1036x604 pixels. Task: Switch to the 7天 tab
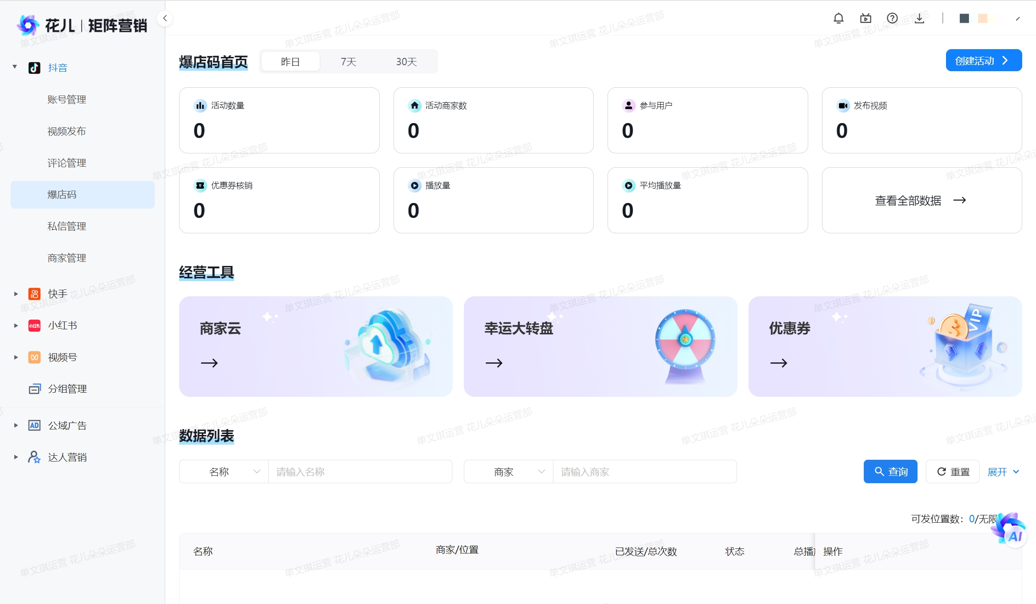(x=349, y=62)
